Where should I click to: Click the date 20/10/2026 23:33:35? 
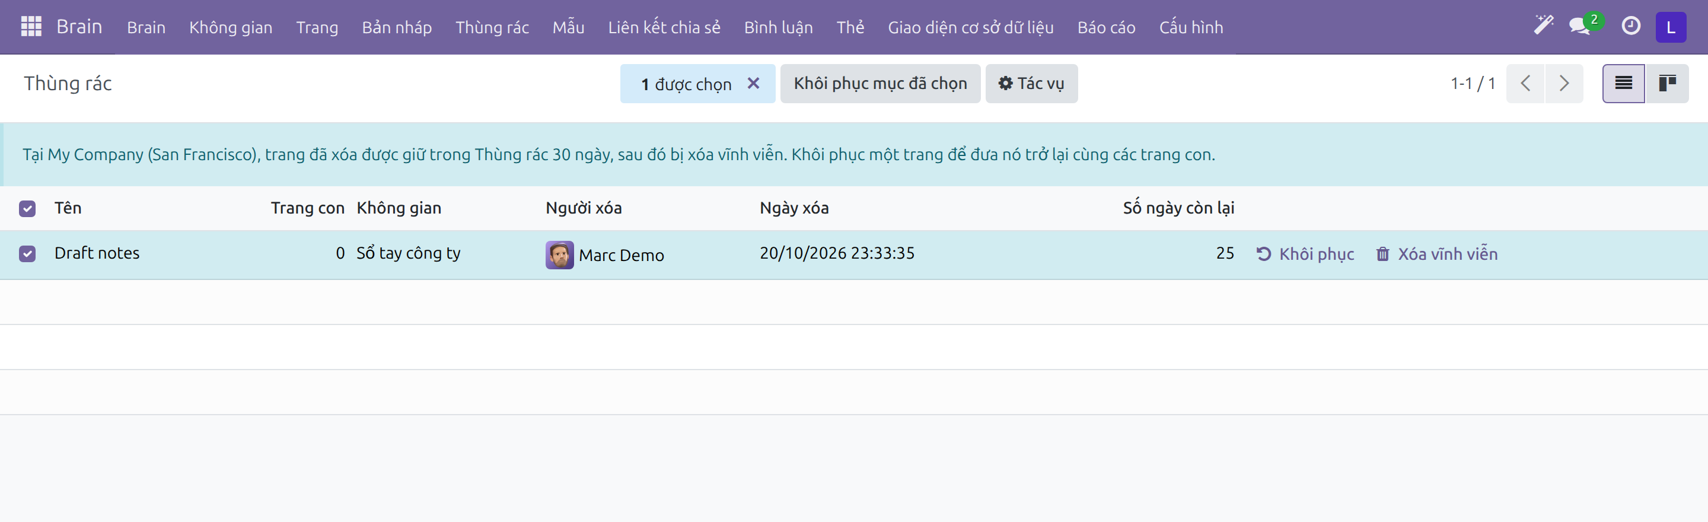point(837,253)
